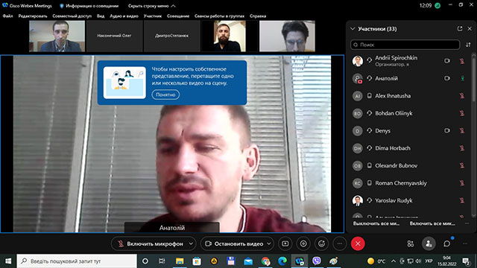
Task: Open the Файл menu
Action: coord(7,16)
